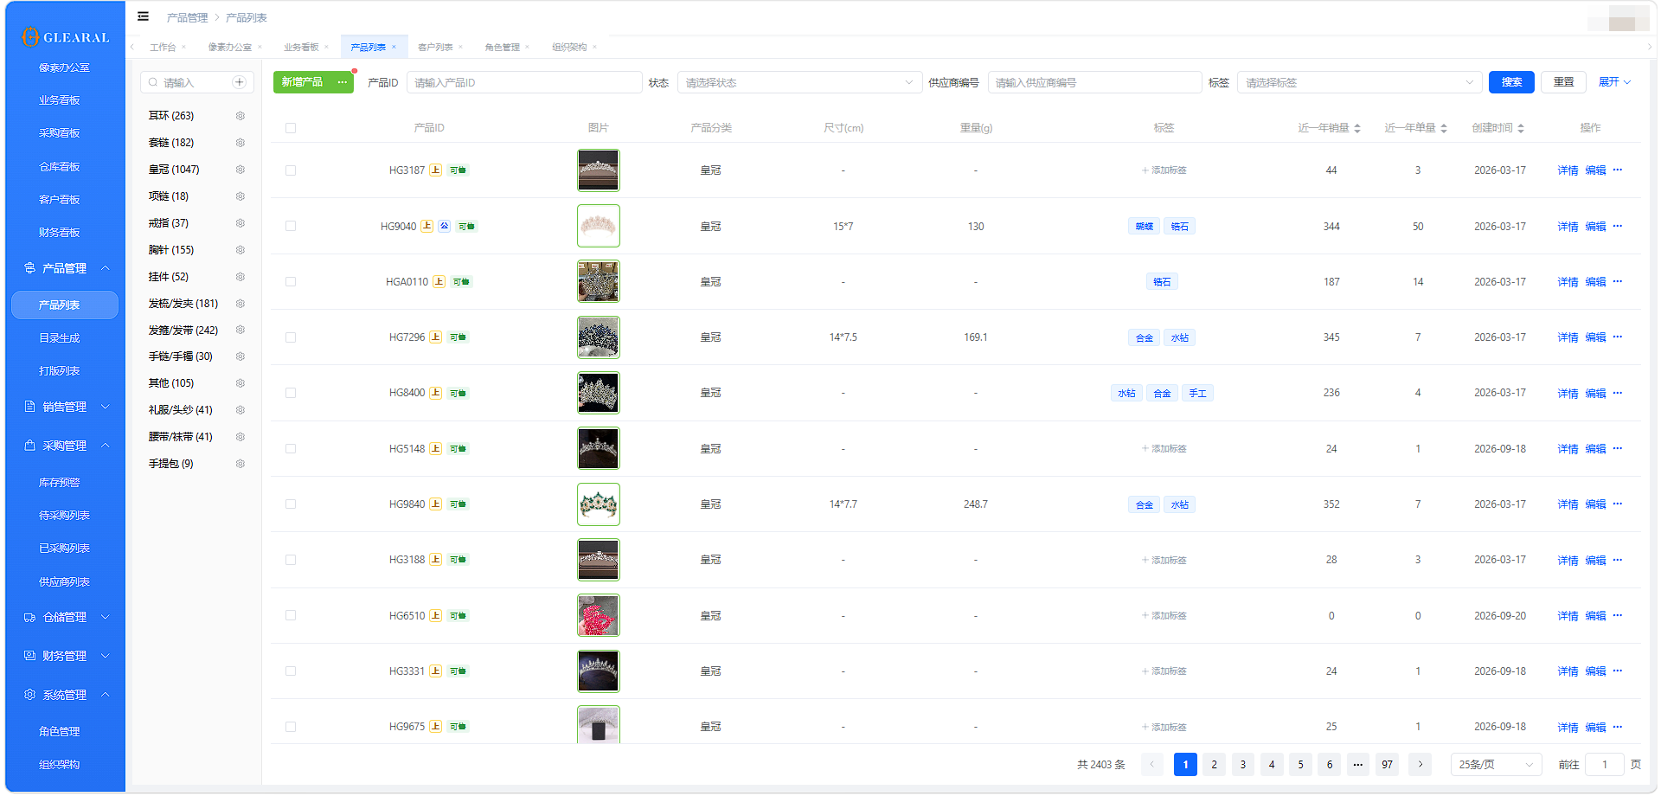
Task: Select the checkbox for HG8400 row
Action: [291, 393]
